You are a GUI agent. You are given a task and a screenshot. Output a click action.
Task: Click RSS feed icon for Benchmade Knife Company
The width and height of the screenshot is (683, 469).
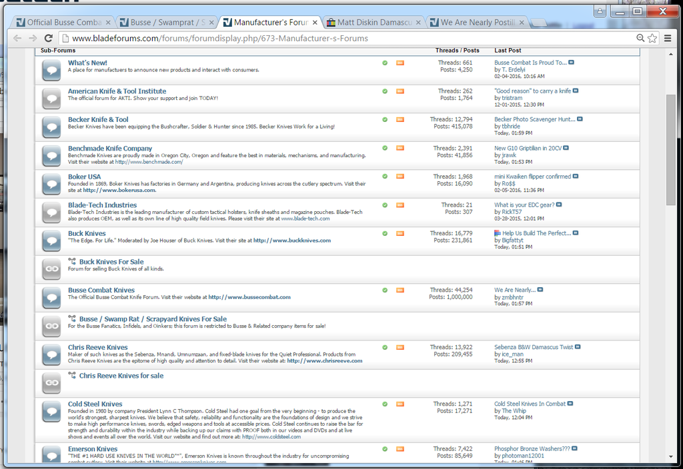[x=400, y=149]
